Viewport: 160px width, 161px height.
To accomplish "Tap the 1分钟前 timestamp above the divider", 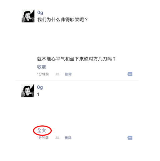I will (x=43, y=74).
